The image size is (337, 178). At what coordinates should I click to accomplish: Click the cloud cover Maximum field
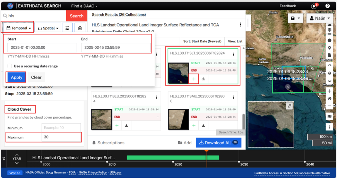tap(61, 137)
